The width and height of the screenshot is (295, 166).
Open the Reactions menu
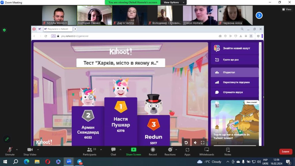(x=170, y=152)
